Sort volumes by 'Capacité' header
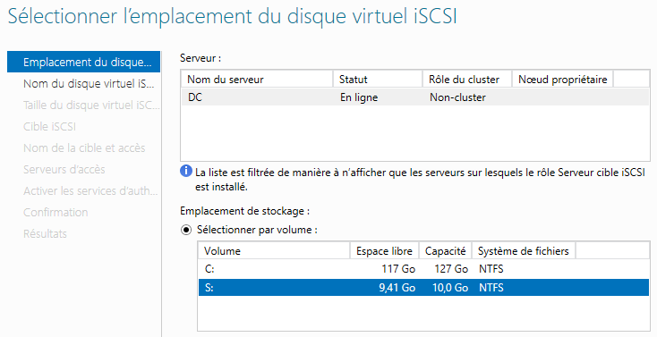 click(446, 251)
